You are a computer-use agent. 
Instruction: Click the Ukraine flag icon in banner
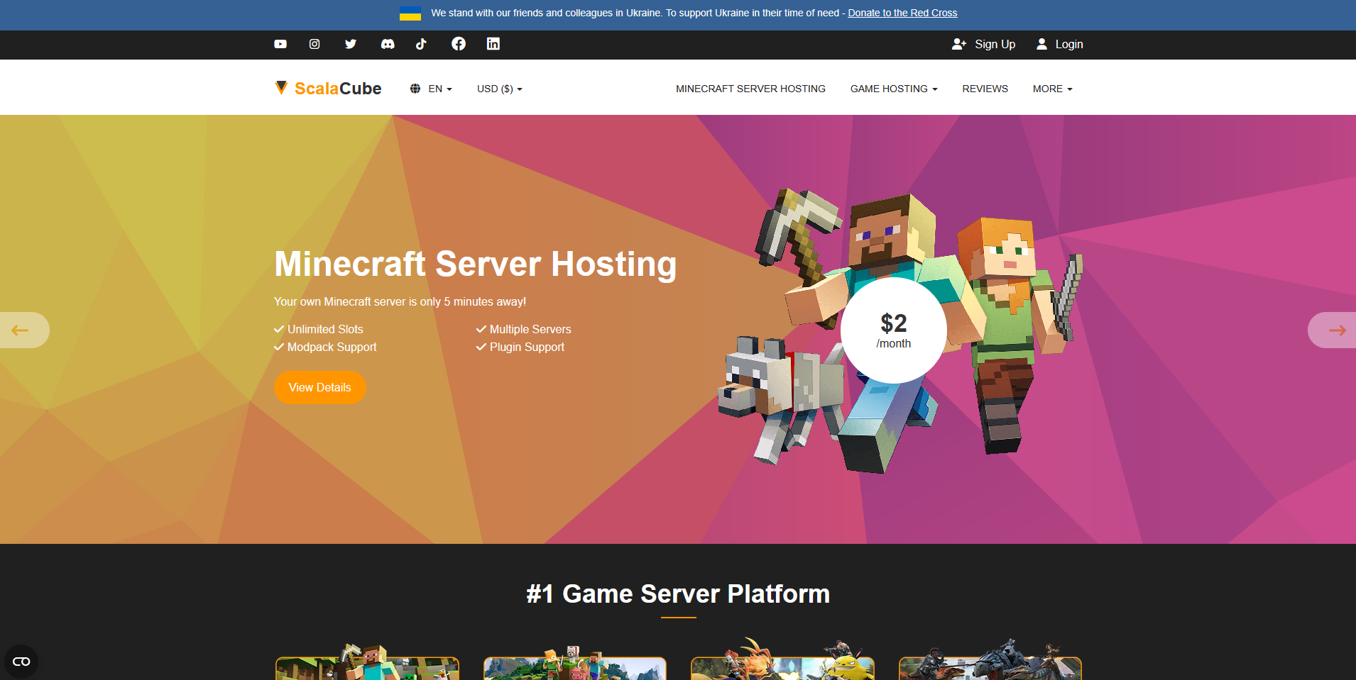coord(410,13)
